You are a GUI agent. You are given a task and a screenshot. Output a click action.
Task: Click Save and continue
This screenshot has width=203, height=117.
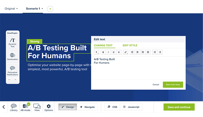coord(179,107)
